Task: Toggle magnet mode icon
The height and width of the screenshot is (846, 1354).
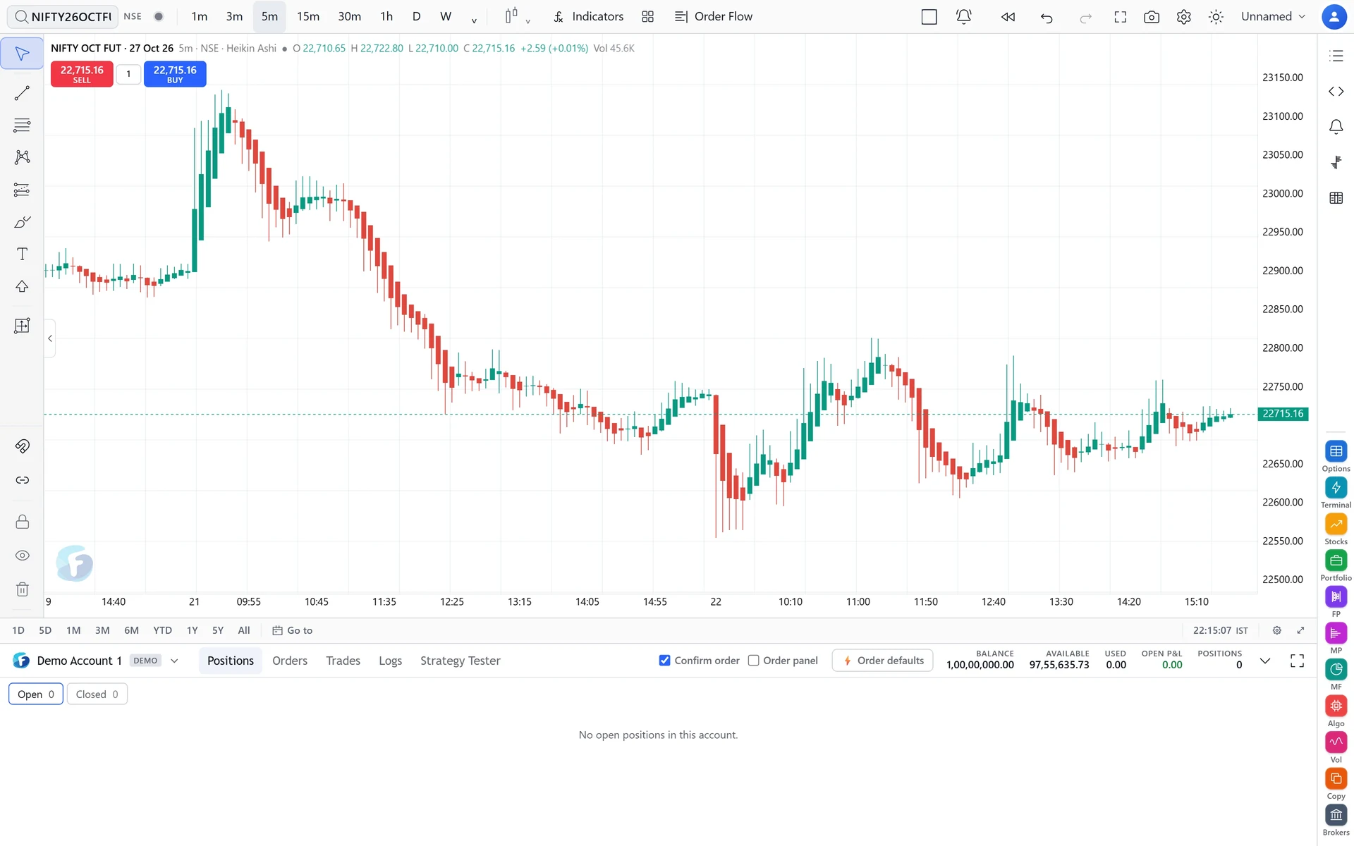Action: tap(22, 446)
